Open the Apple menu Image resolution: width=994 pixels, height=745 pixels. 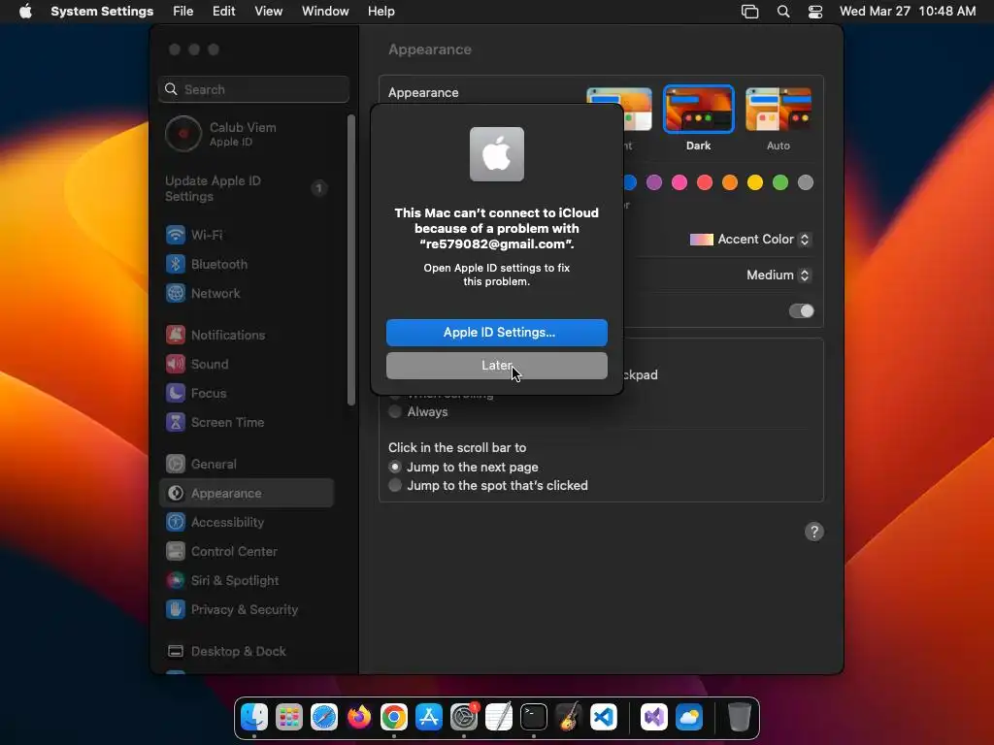click(25, 12)
